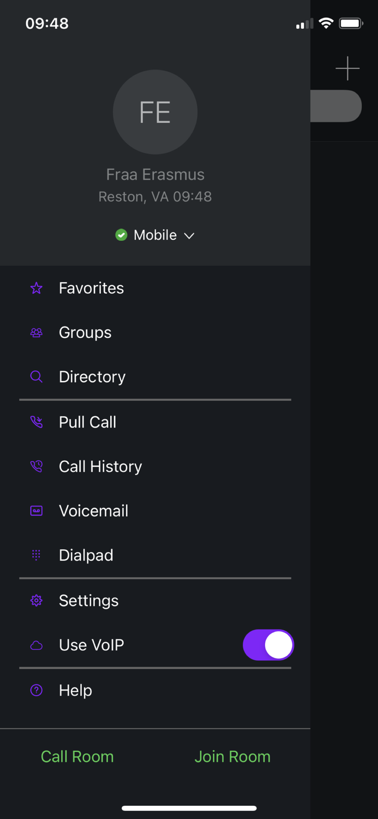The width and height of the screenshot is (378, 819).
Task: Tap the Call Room button
Action: click(77, 757)
